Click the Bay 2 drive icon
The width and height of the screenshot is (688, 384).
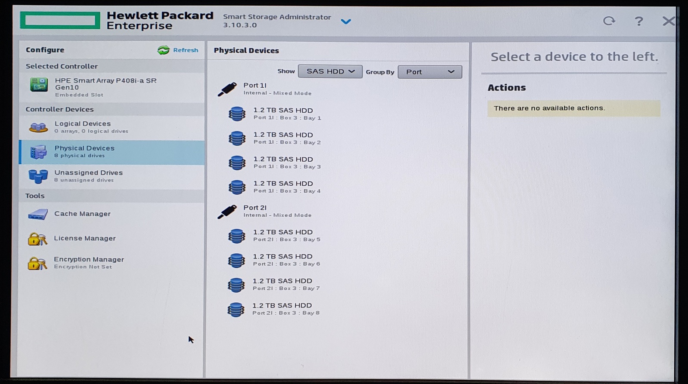237,138
